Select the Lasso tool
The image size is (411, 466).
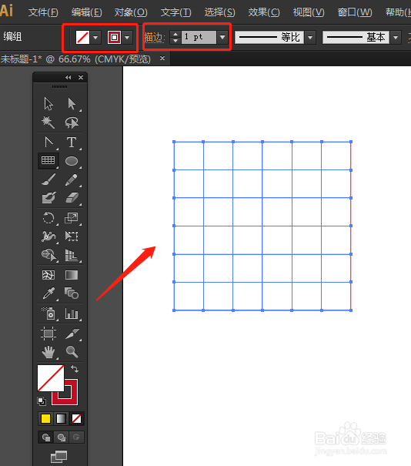click(72, 122)
